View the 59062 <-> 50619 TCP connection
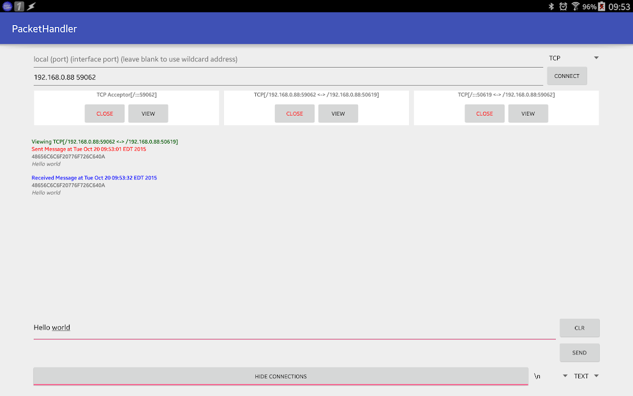The image size is (633, 396). [338, 114]
